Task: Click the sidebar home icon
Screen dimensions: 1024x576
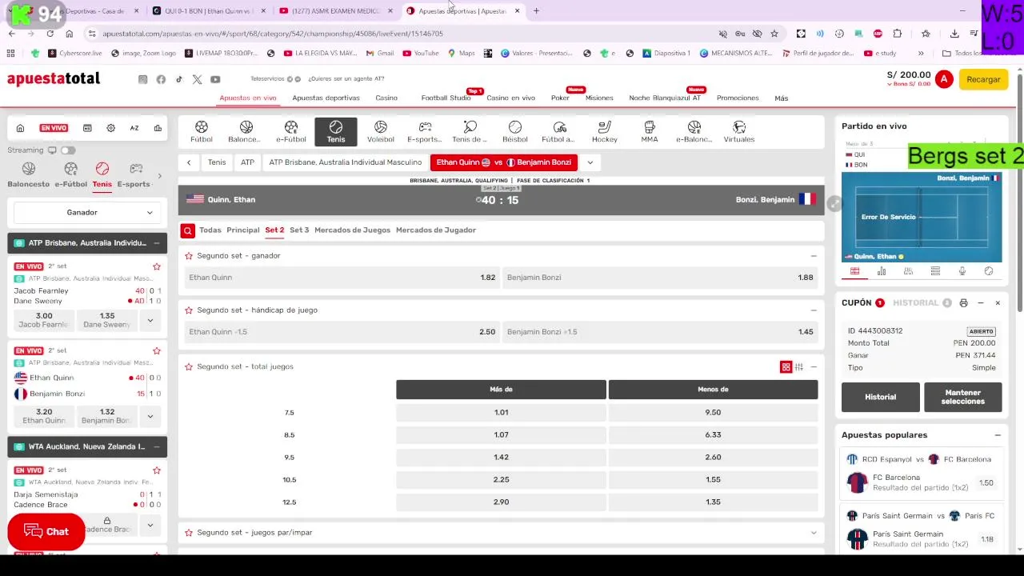Action: click(x=20, y=128)
